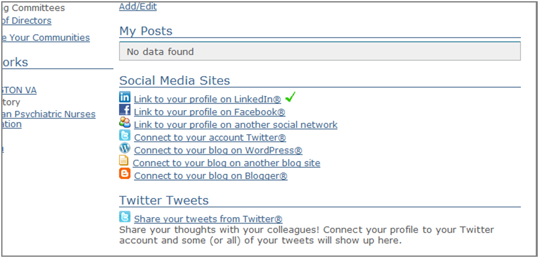This screenshot has height=258, width=539.
Task: Open Link to your profile on Facebook
Action: [209, 112]
